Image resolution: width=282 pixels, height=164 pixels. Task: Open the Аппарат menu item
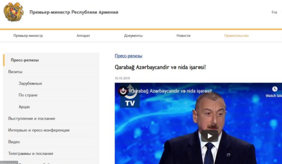pyautogui.click(x=83, y=36)
